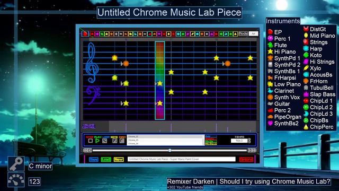Select the red Perc 2 instrument icon
The height and width of the screenshot is (191, 339).
149,34
